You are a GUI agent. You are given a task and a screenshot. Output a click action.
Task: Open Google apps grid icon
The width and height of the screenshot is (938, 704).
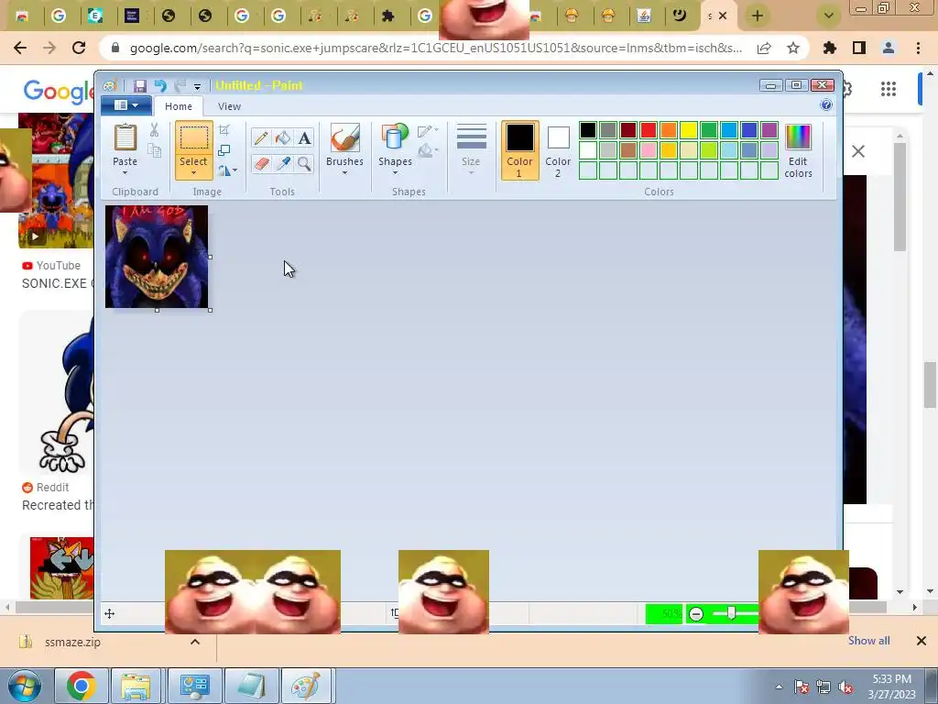coord(889,89)
